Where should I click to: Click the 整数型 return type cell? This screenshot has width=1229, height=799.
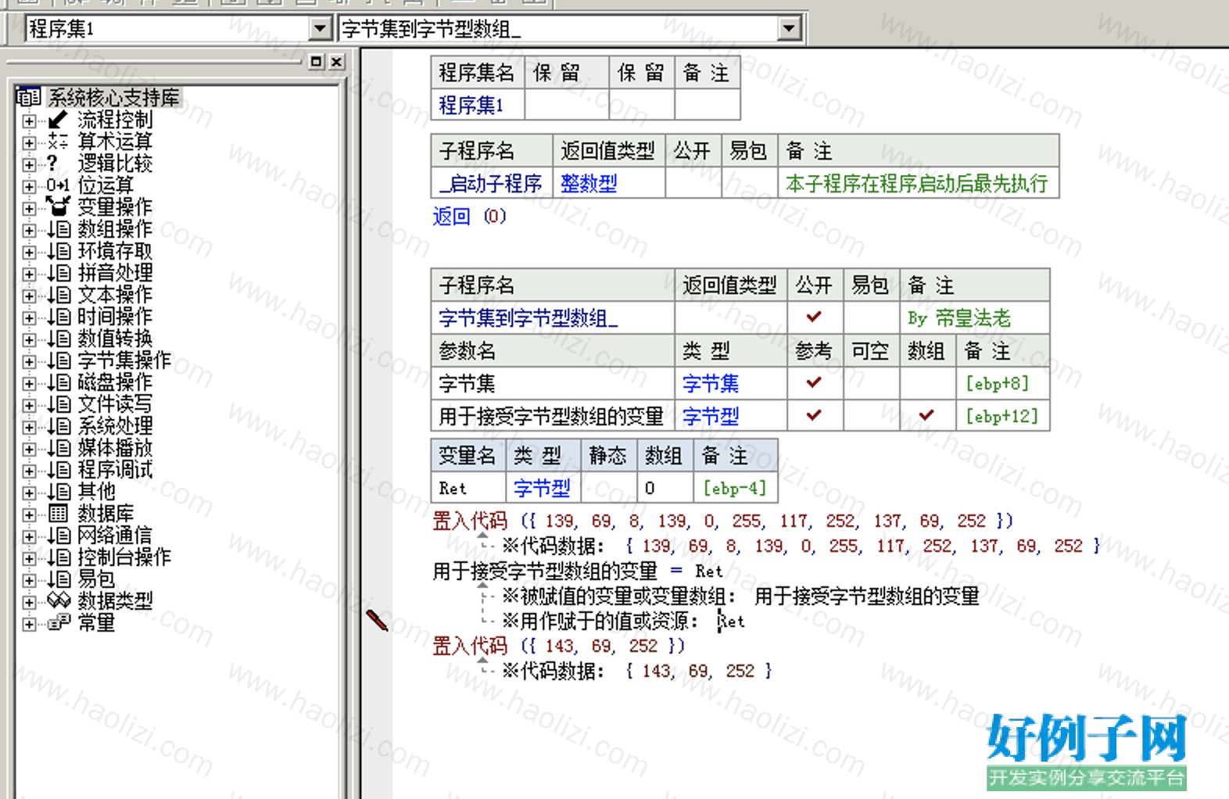click(x=609, y=183)
